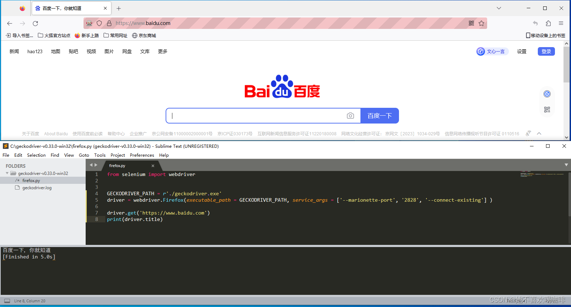Image resolution: width=571 pixels, height=307 pixels.
Task: Open Sublime Text File menu
Action: coord(6,155)
